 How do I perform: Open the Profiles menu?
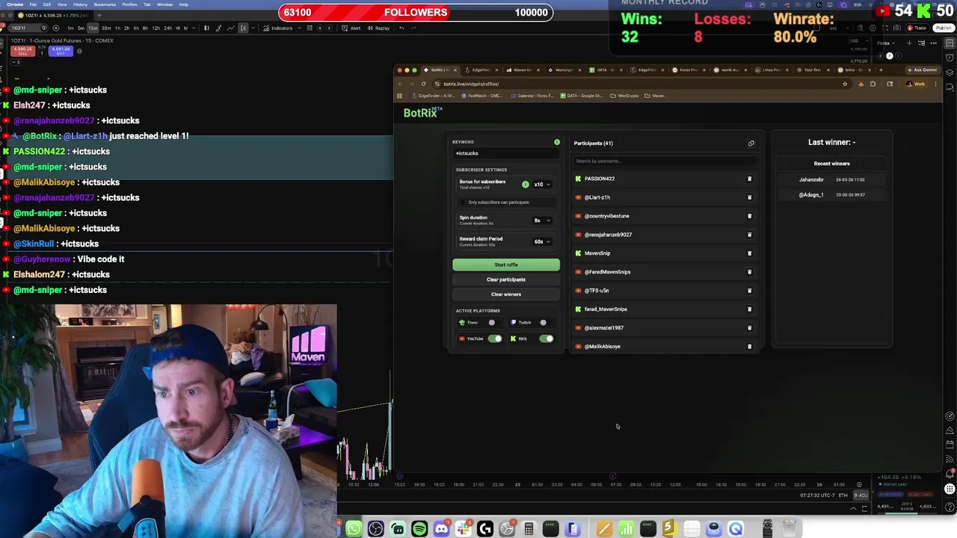pyautogui.click(x=129, y=4)
